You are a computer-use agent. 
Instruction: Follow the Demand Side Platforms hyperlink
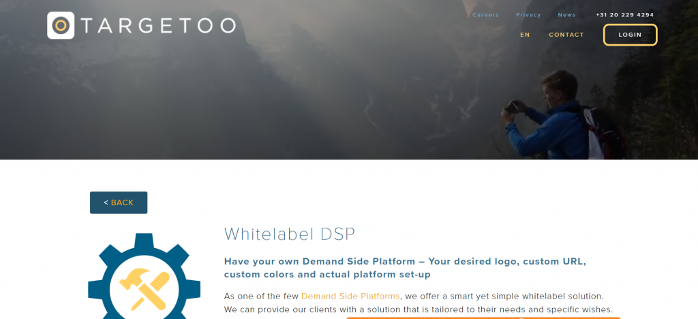coord(350,296)
